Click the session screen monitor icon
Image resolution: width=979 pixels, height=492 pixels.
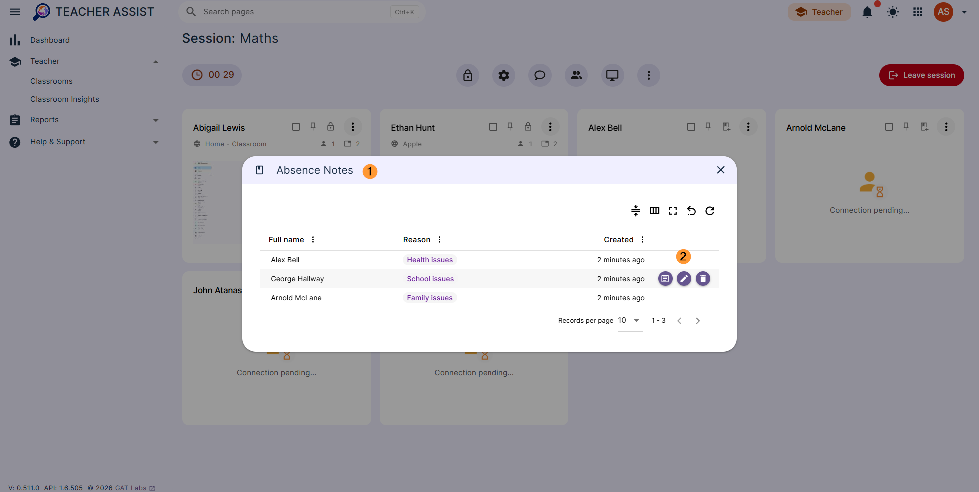[x=612, y=75]
